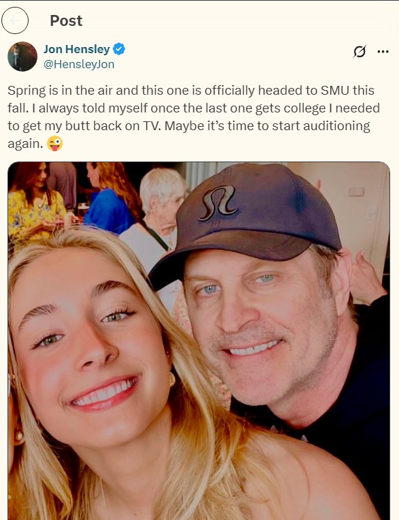This screenshot has width=399, height=520.
Task: Click the blue verified badge
Action: click(119, 49)
